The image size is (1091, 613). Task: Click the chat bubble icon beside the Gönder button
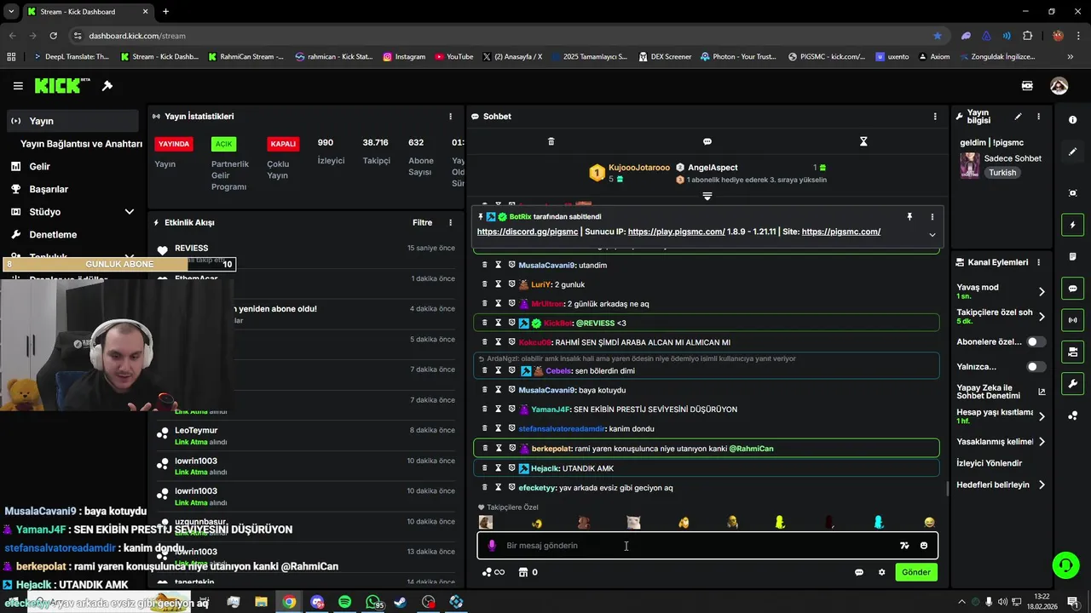(859, 572)
